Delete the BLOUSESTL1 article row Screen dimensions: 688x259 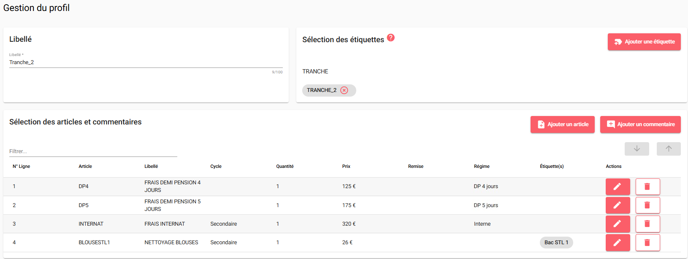[647, 243]
